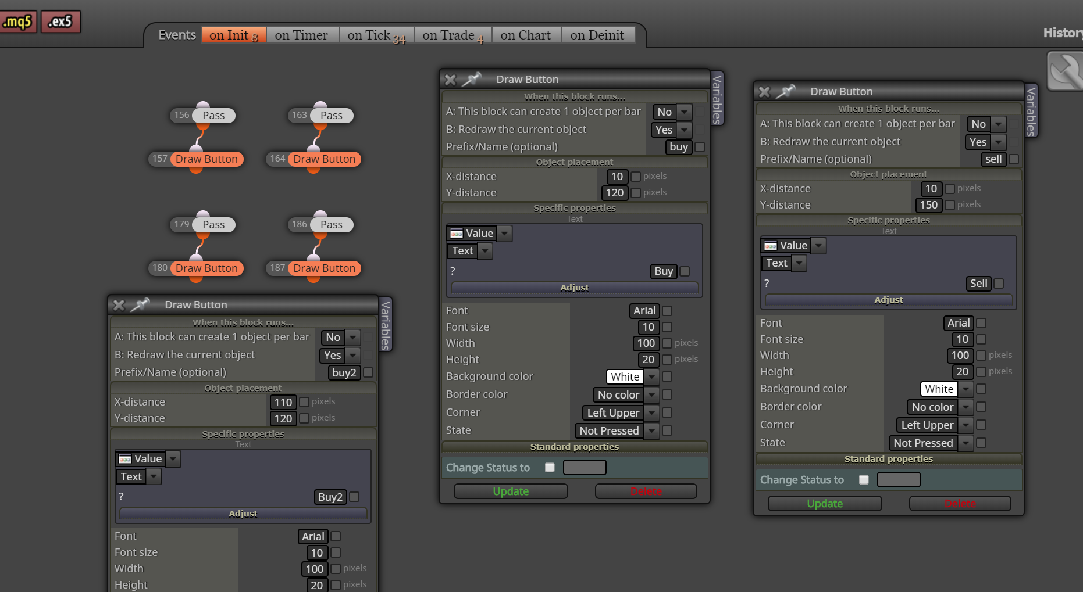Open Variables side tab on the sell panel
The width and height of the screenshot is (1083, 592).
[x=1031, y=111]
